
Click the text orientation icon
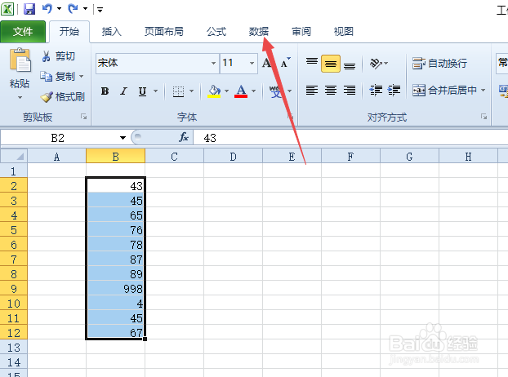click(x=376, y=63)
